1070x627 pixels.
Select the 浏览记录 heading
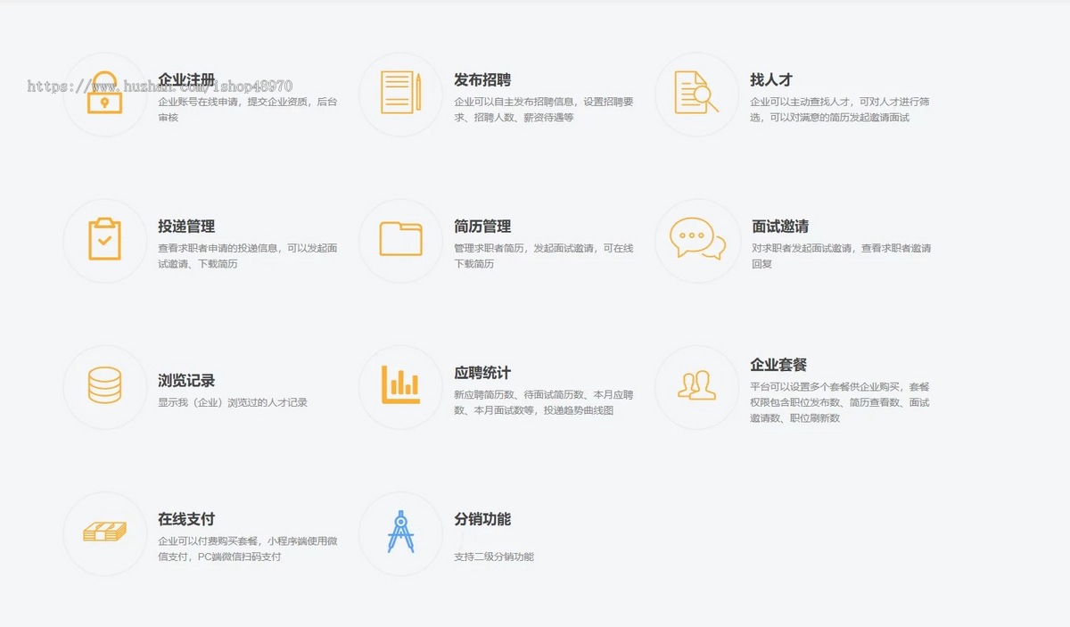click(186, 381)
